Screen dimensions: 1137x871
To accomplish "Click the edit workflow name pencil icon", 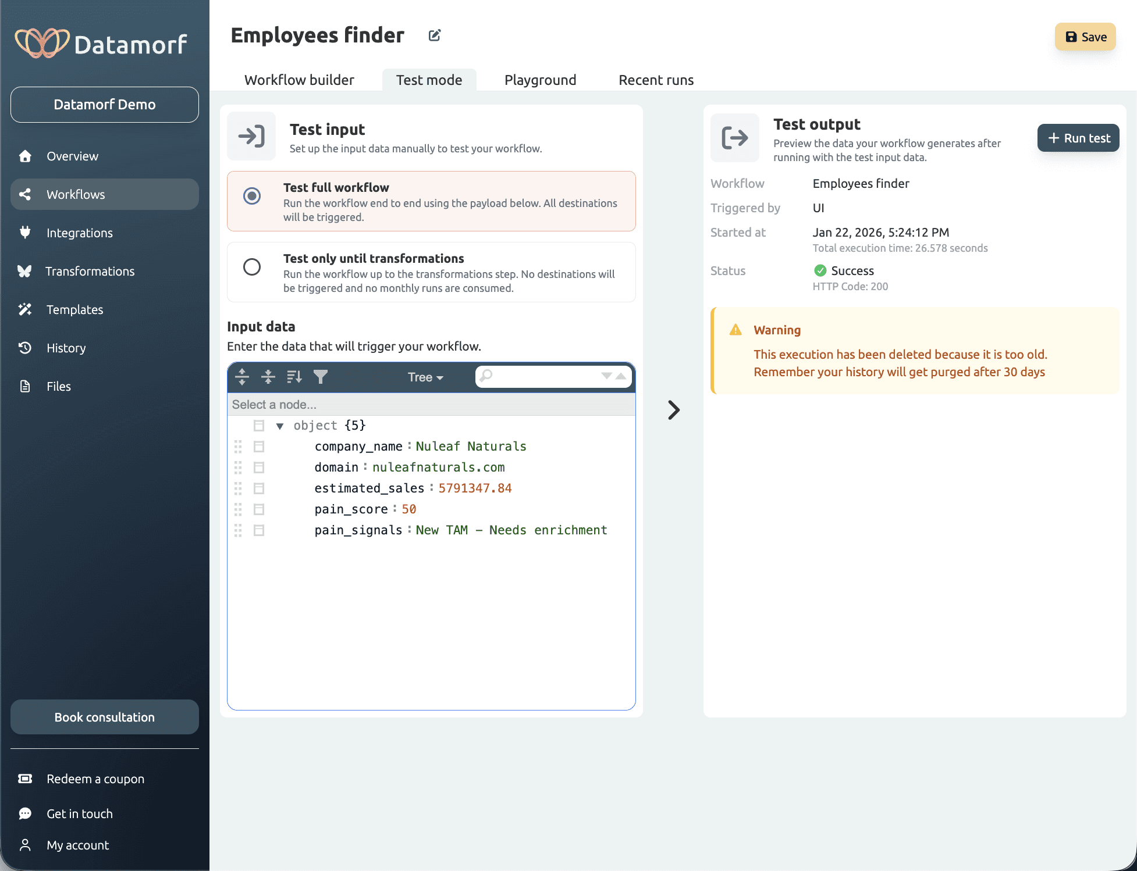I will (435, 35).
